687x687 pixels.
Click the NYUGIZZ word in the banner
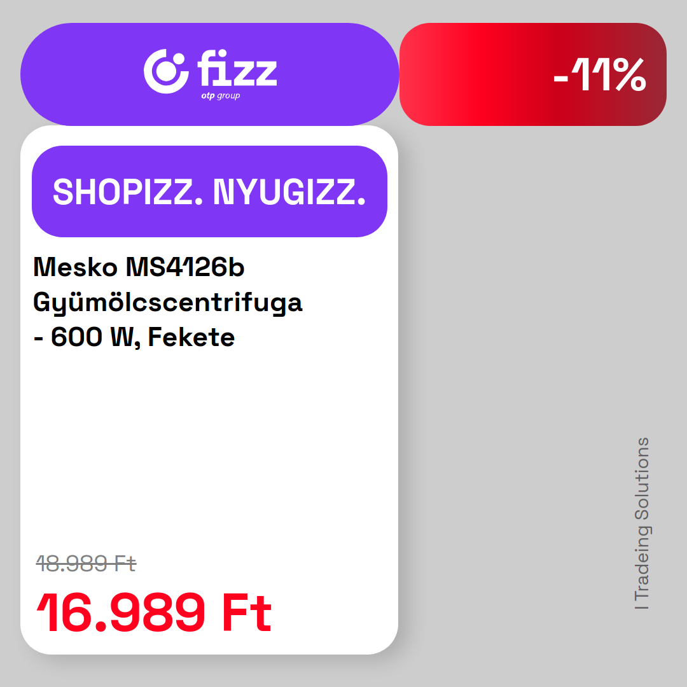(289, 191)
